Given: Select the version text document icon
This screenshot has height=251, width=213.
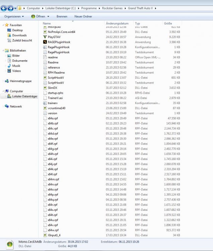Looking at the screenshot, I should click(x=45, y=113).
